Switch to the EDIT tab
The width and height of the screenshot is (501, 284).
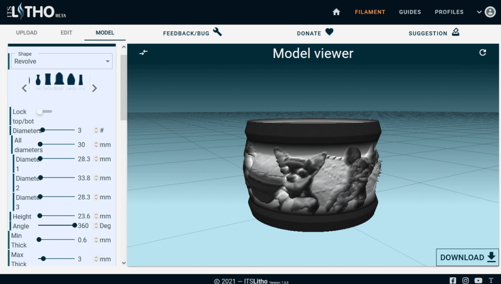[66, 33]
